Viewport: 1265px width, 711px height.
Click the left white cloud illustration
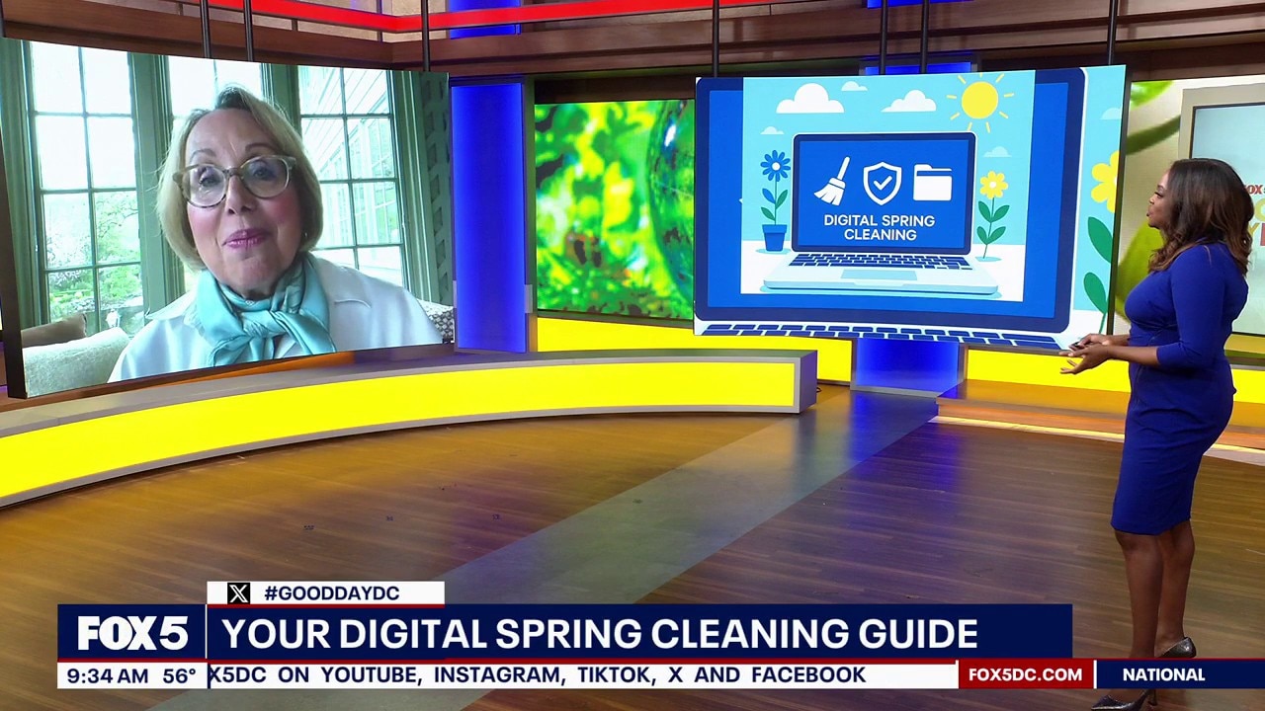coord(809,99)
